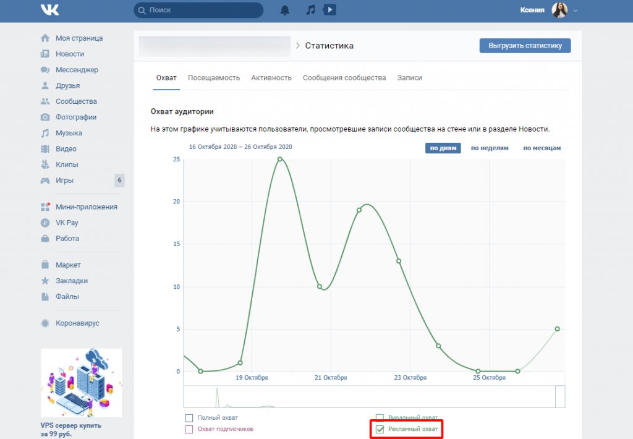Screen dimensions: 633x439
Task: Uncheck the Рекламный охват checkbox
Action: click(380, 429)
